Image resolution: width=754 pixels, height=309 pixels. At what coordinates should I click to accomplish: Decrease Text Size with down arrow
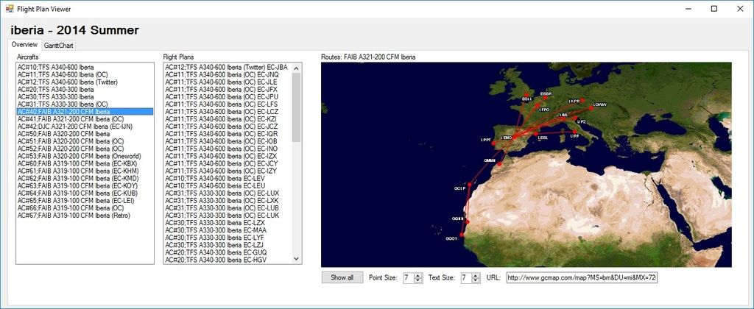pos(476,280)
